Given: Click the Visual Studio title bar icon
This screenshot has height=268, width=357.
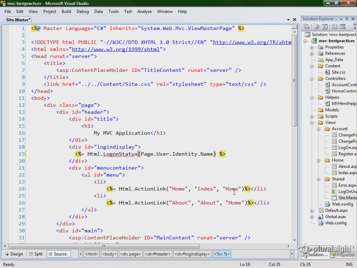Looking at the screenshot, I should (x=3, y=3).
